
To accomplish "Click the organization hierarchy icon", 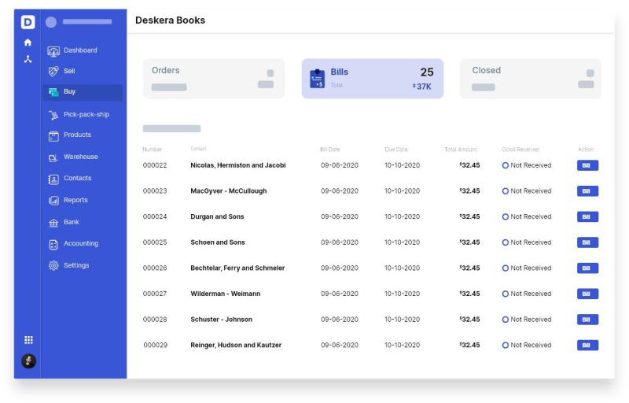I will pos(28,59).
